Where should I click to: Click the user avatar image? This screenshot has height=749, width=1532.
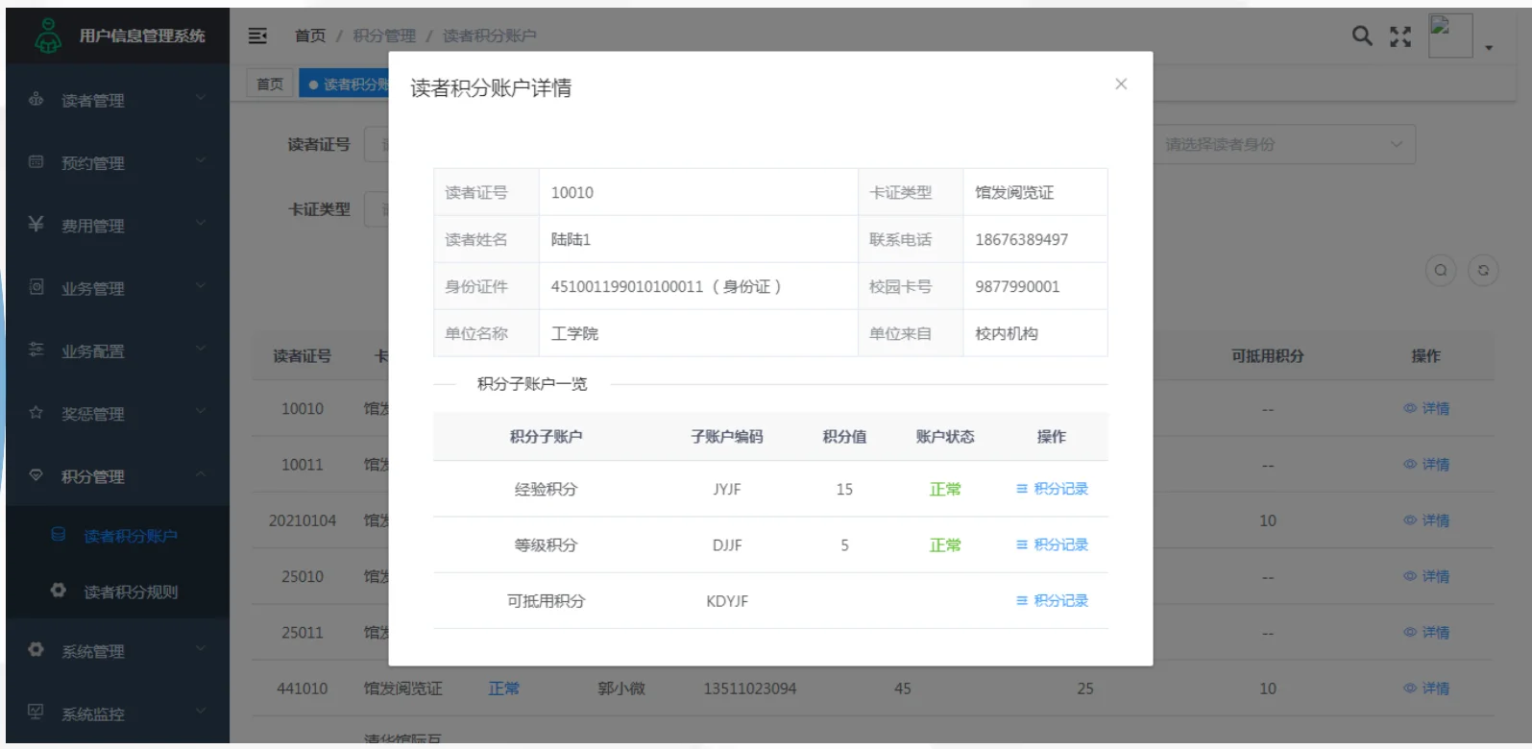click(1450, 36)
